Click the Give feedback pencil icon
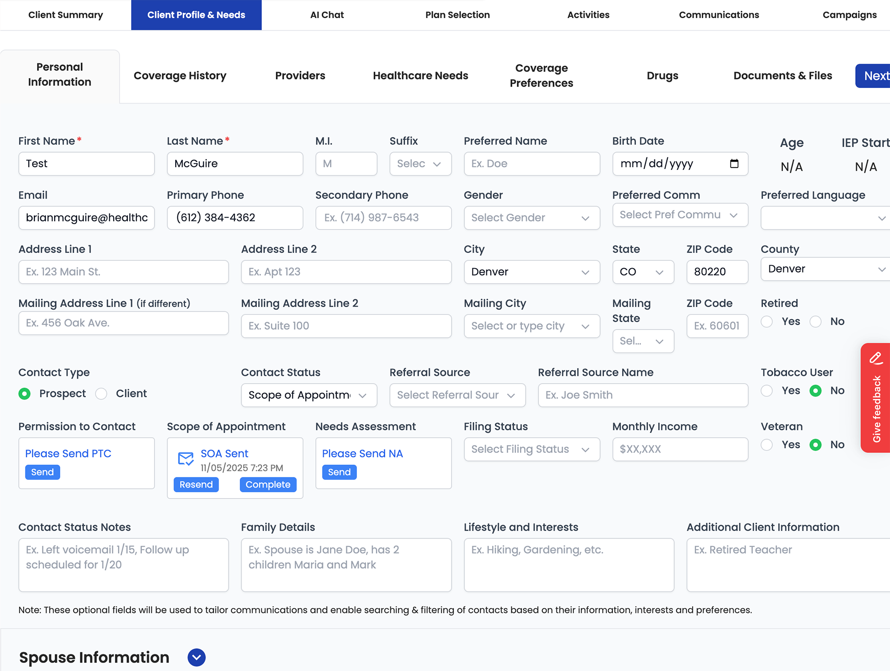Viewport: 890px width, 671px height. point(876,358)
